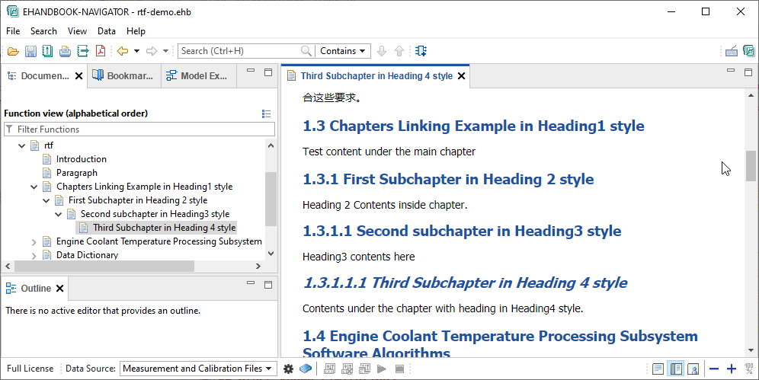This screenshot has width=759, height=380.
Task: Toggle the single page layout view button
Action: point(658,369)
